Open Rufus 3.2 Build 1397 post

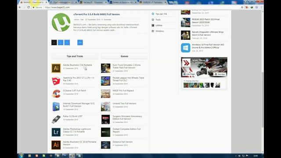click(72, 116)
